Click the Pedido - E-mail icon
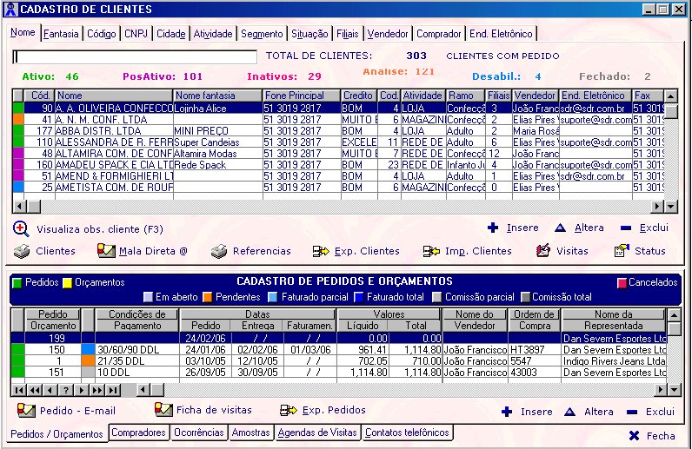The image size is (692, 449). [26, 410]
